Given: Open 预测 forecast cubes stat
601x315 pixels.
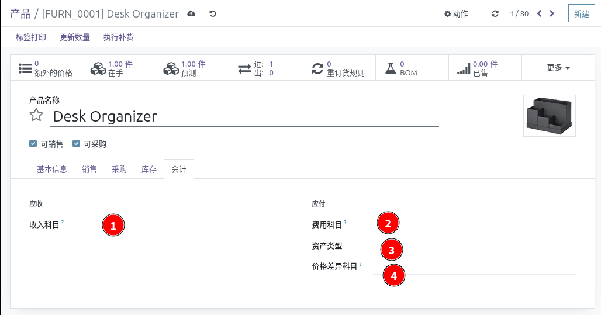Looking at the screenshot, I should click(194, 68).
